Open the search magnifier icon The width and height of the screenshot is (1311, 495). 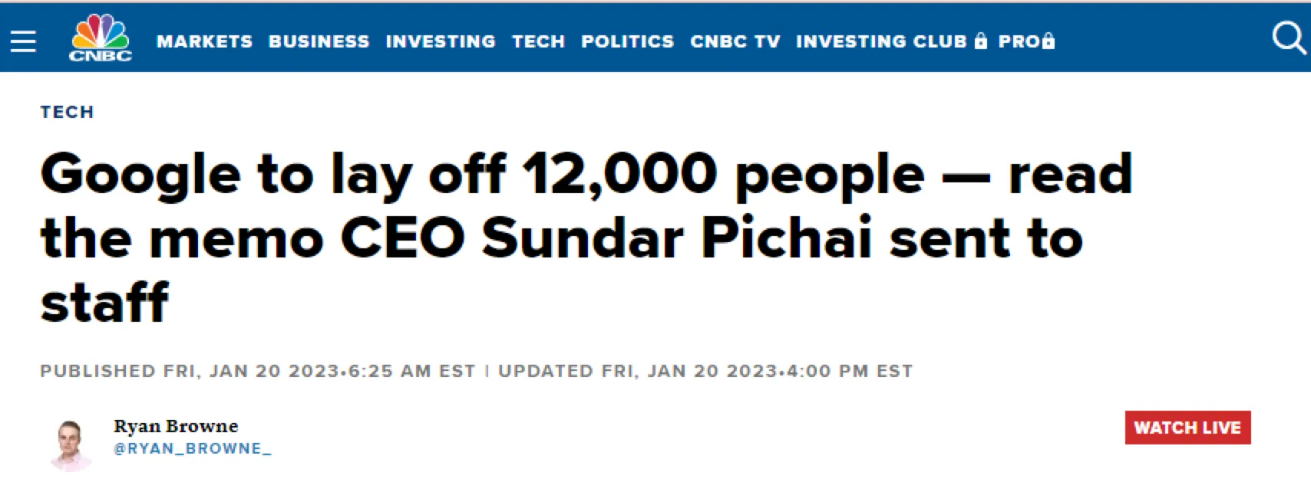tap(1287, 38)
